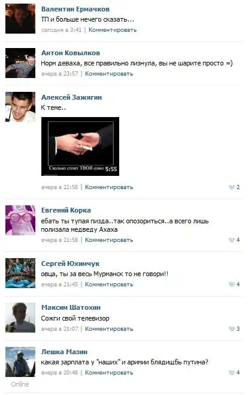Screen dimensions: 248x395
Task: Click Комментировать under Максим Шатохин's comment
Action: click(x=109, y=329)
